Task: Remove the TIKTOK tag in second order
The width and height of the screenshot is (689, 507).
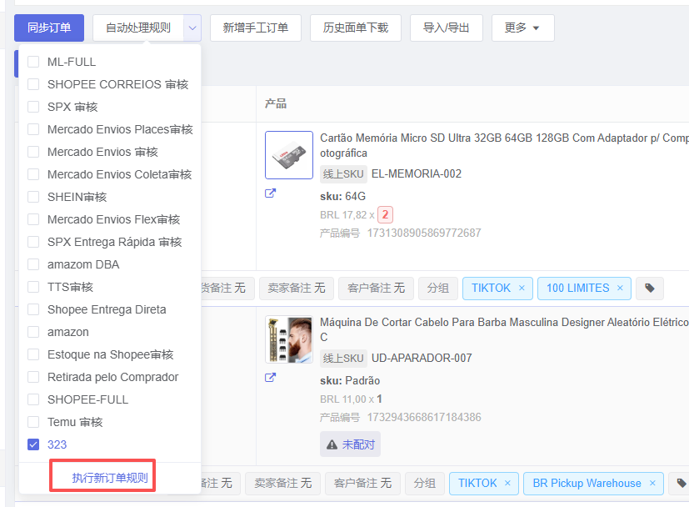Action: pos(508,484)
